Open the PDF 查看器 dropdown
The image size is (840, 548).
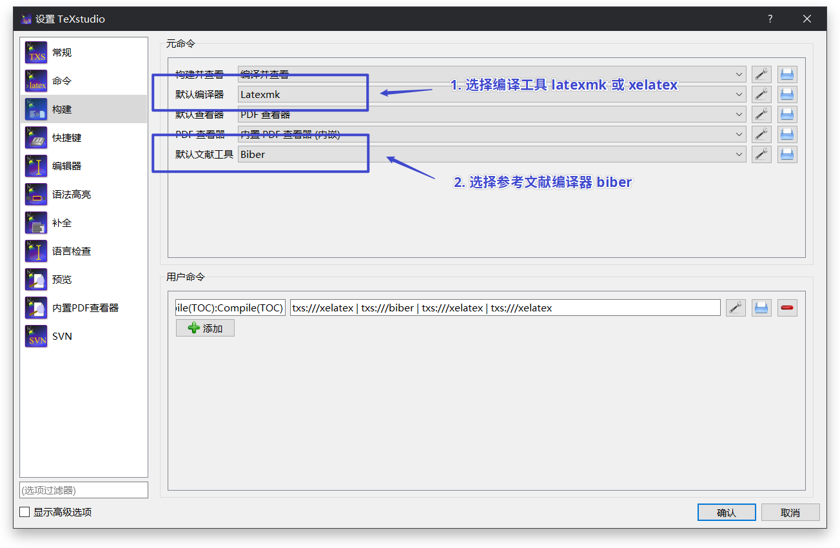coord(492,134)
